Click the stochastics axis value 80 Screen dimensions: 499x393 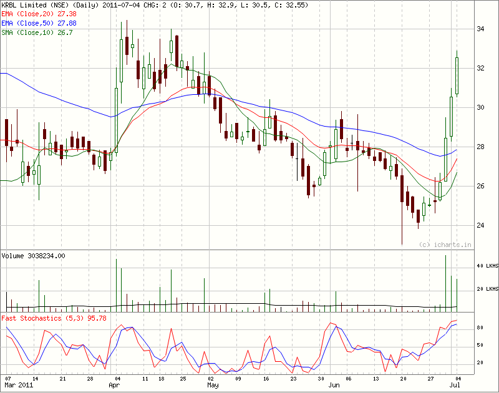click(x=480, y=327)
